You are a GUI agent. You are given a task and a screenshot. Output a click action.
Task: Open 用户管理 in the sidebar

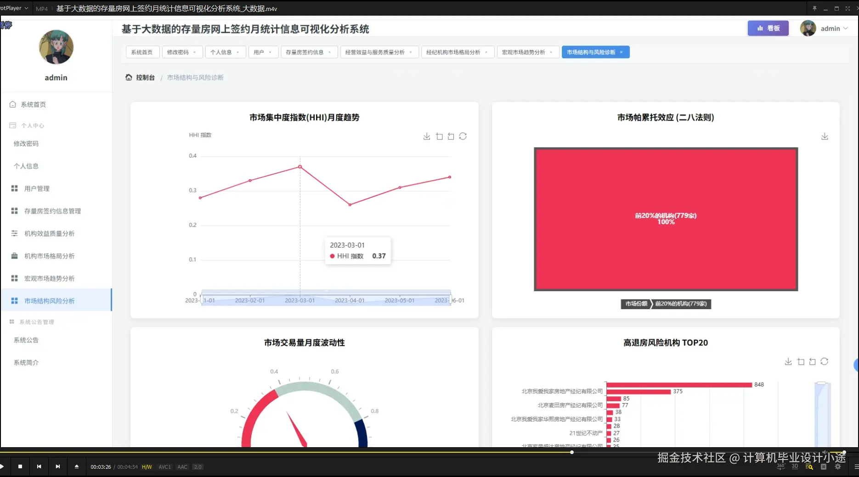coord(56,189)
